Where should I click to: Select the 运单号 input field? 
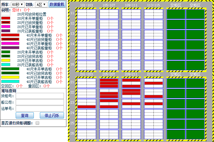pos(40,109)
